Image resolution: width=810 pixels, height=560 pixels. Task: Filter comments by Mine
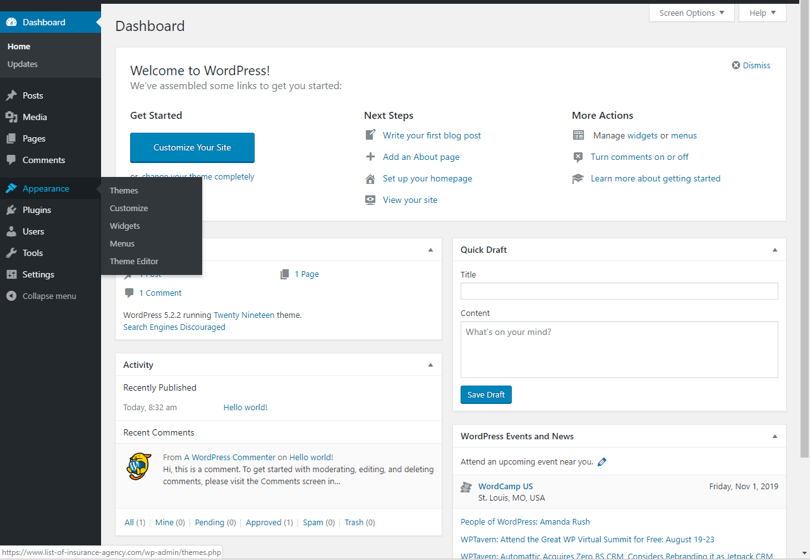point(164,523)
